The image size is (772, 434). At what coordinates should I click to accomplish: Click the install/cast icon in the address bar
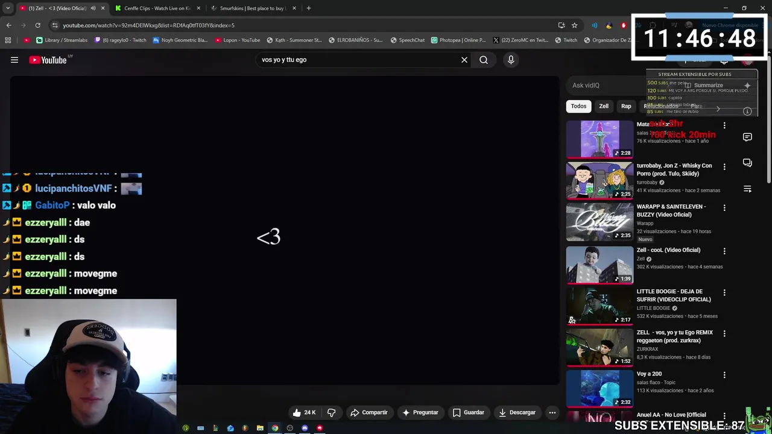[x=562, y=25]
